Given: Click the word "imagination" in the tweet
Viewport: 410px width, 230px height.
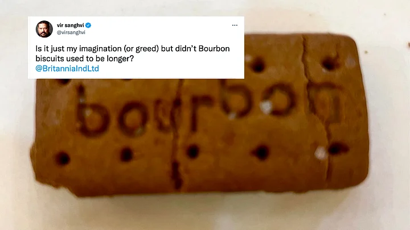Looking at the screenshot, I should tap(100, 49).
